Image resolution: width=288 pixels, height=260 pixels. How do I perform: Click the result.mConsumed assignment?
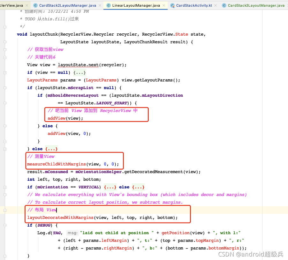point(48,172)
